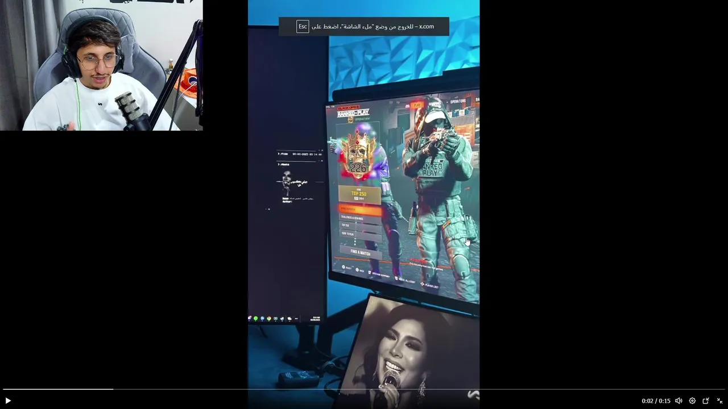Screen dimensions: 728x409
Task: Mute the video with the speaker icon
Action: click(679, 400)
